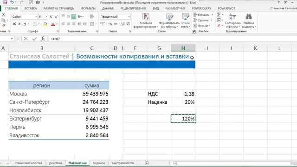Open the Clear eraser button
Viewport: 297px width, 167px height.
click(x=219, y=26)
